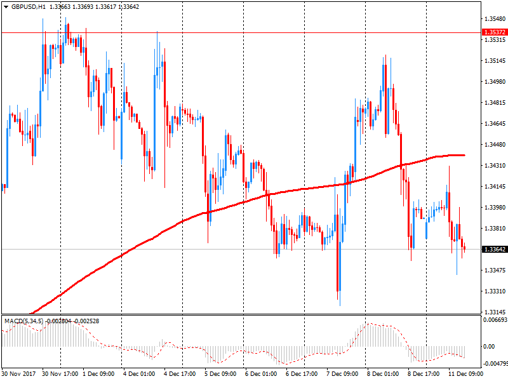Click the 1.33310 price scale value
Viewport: 508px width, 381px height.
[x=495, y=291]
